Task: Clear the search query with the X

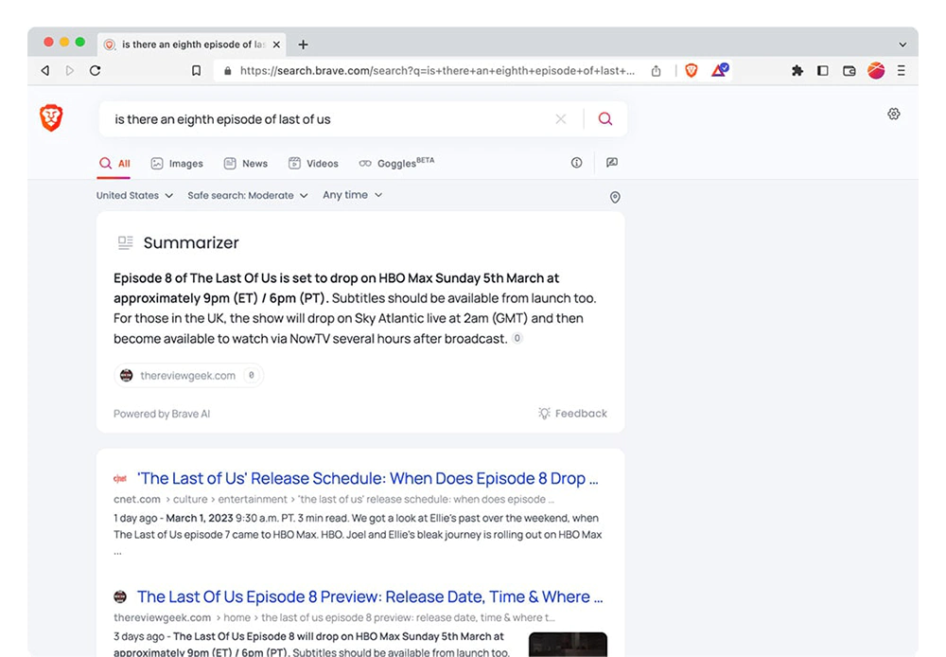Action: (560, 119)
